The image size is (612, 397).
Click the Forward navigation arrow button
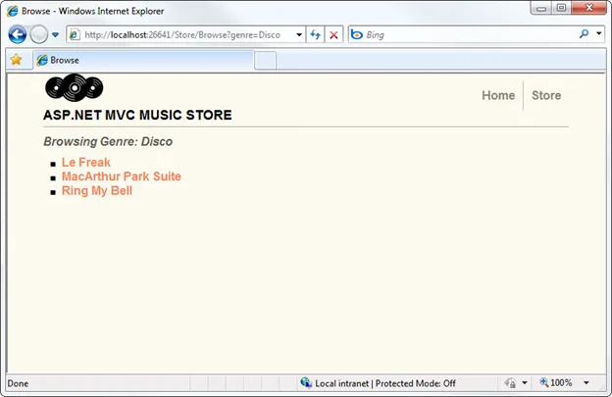pos(39,34)
